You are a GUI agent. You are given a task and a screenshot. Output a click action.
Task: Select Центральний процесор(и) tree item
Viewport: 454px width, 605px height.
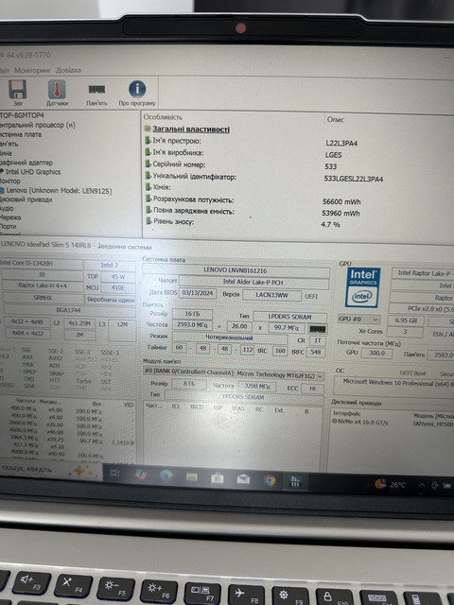tap(38, 125)
